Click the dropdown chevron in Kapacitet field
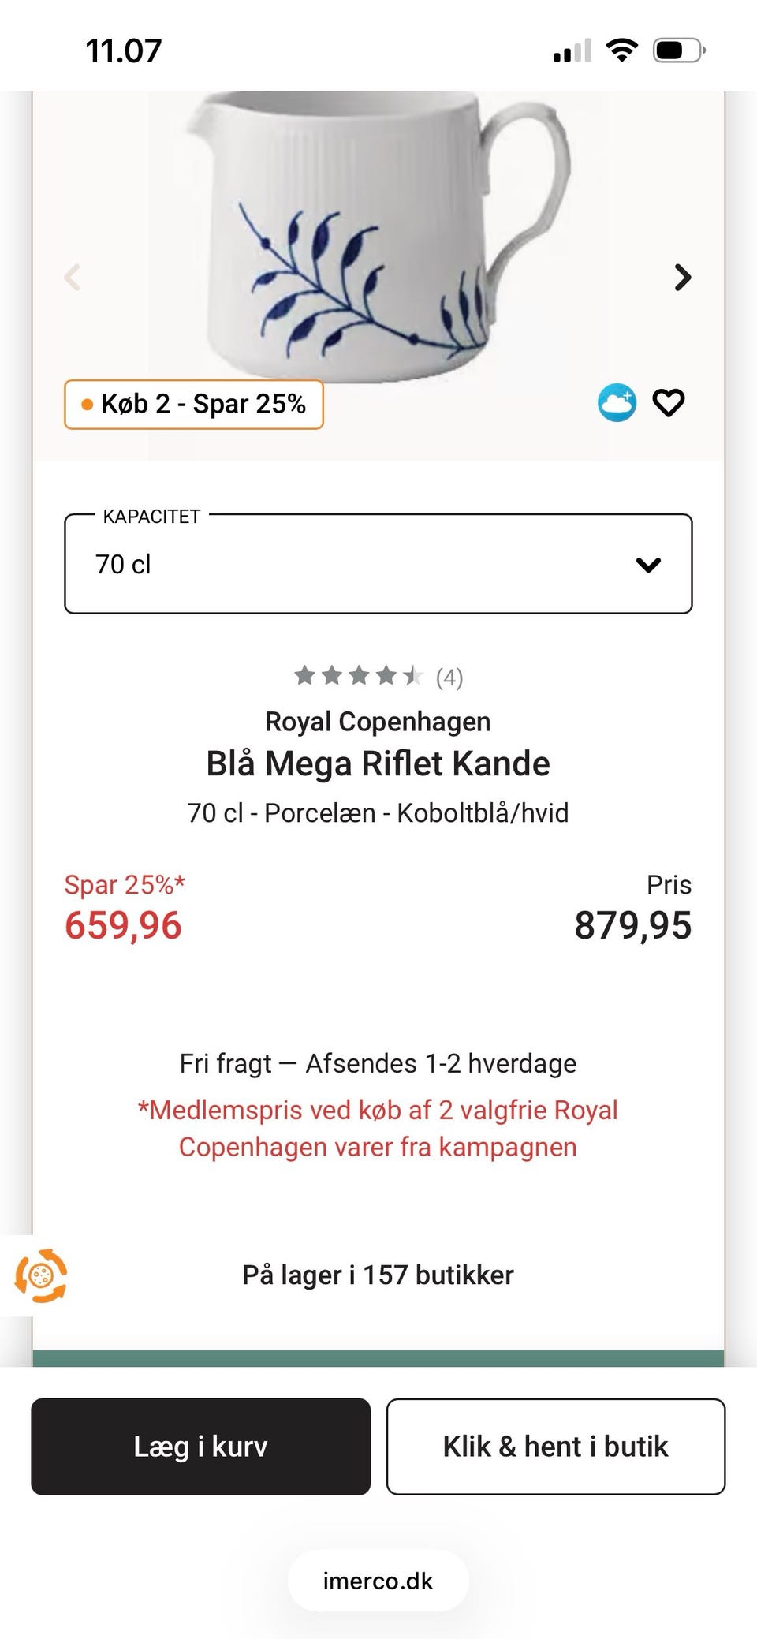757x1639 pixels. (x=648, y=565)
